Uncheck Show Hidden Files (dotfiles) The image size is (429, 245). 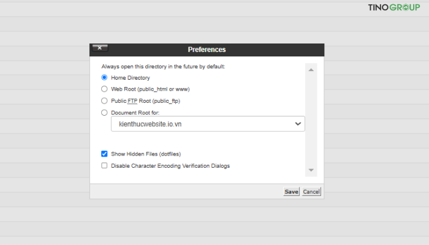tap(104, 154)
